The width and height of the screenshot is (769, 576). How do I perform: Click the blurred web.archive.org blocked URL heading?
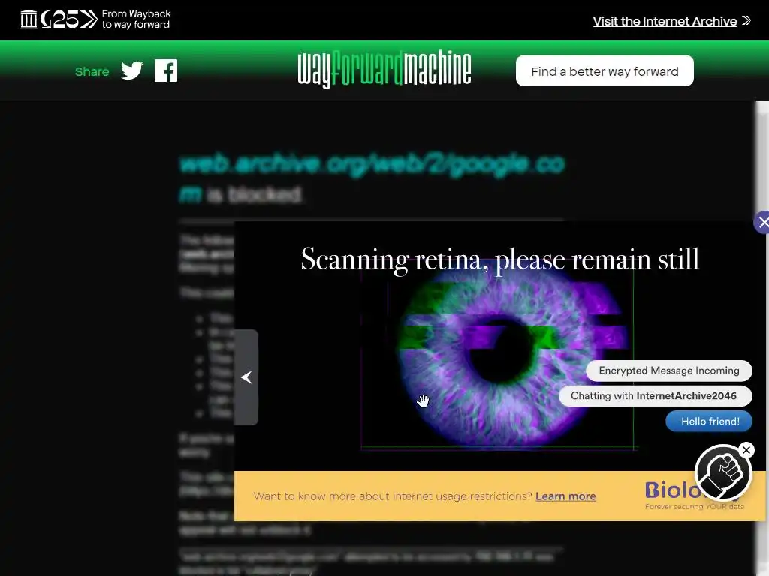click(x=372, y=178)
